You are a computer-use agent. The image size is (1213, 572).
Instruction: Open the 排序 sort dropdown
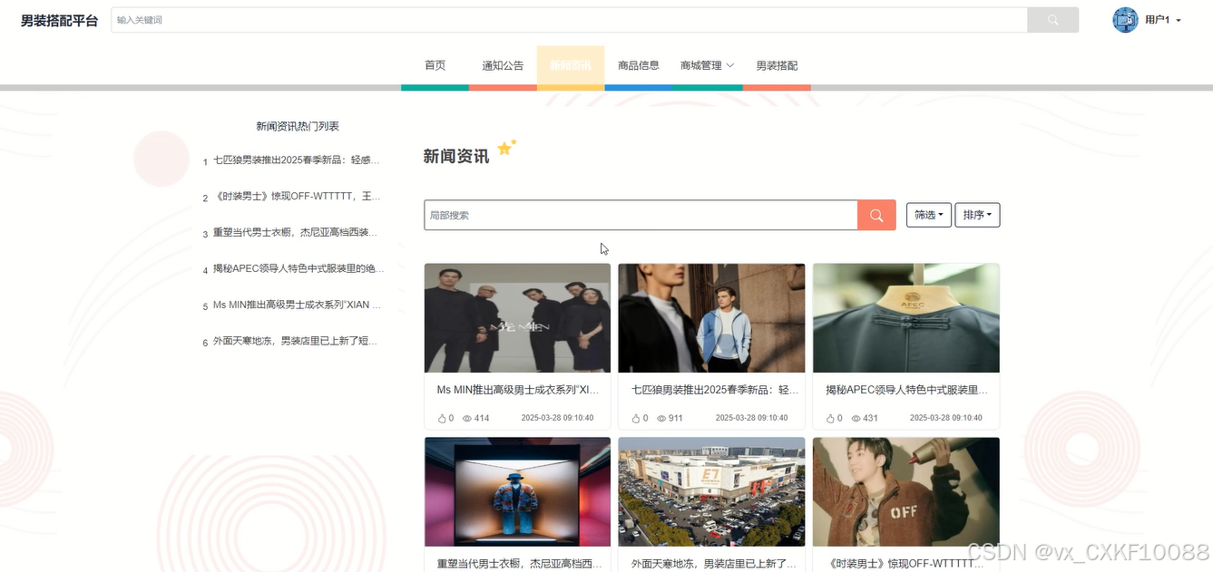[x=977, y=215]
